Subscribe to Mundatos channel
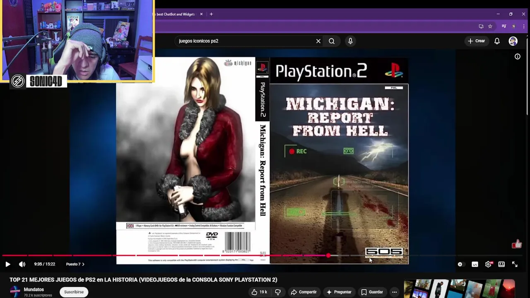This screenshot has height=298, width=530. coord(74,292)
